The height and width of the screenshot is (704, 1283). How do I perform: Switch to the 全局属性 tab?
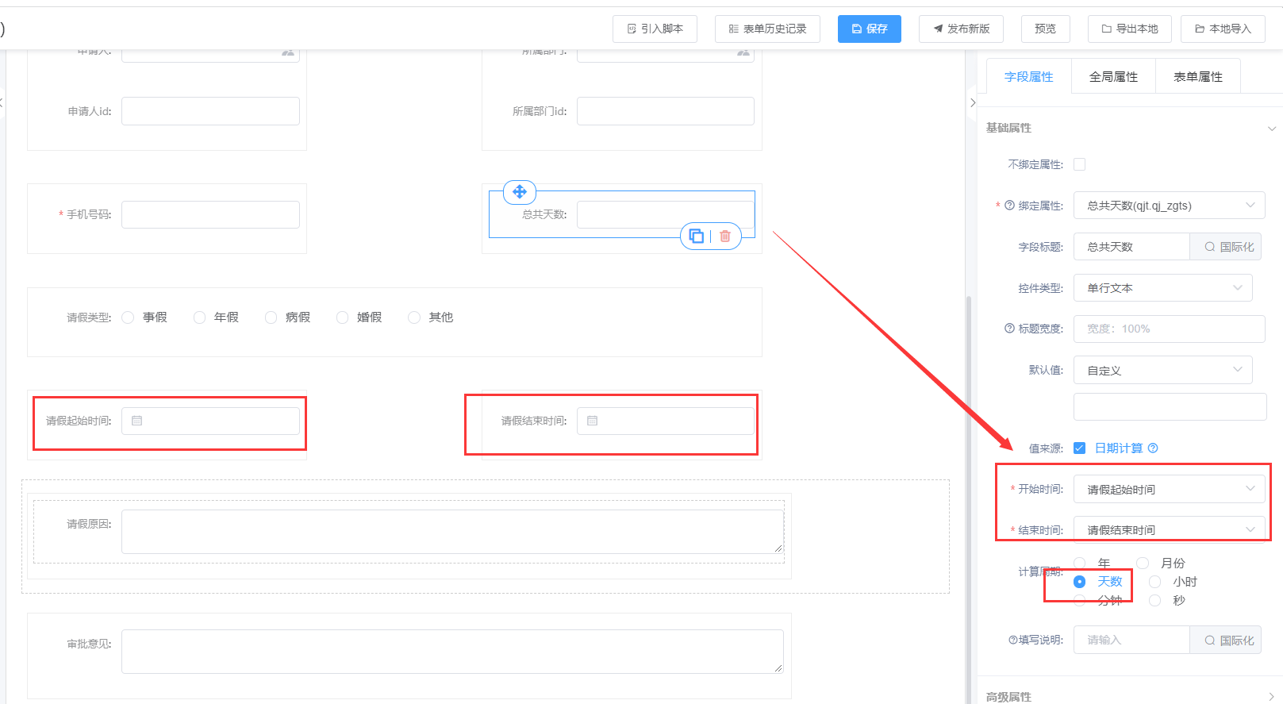(x=1113, y=77)
